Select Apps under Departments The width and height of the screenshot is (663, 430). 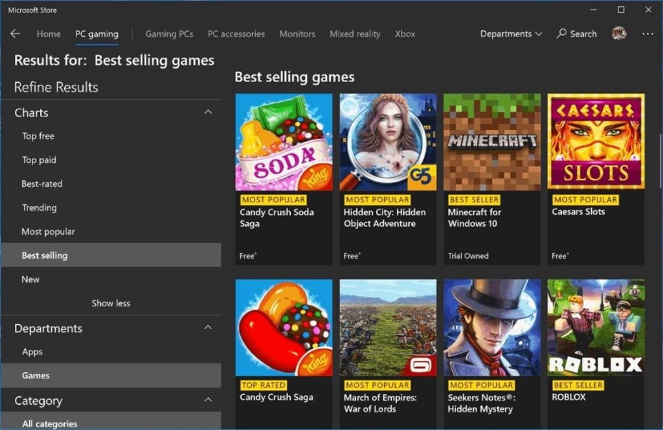pos(32,352)
